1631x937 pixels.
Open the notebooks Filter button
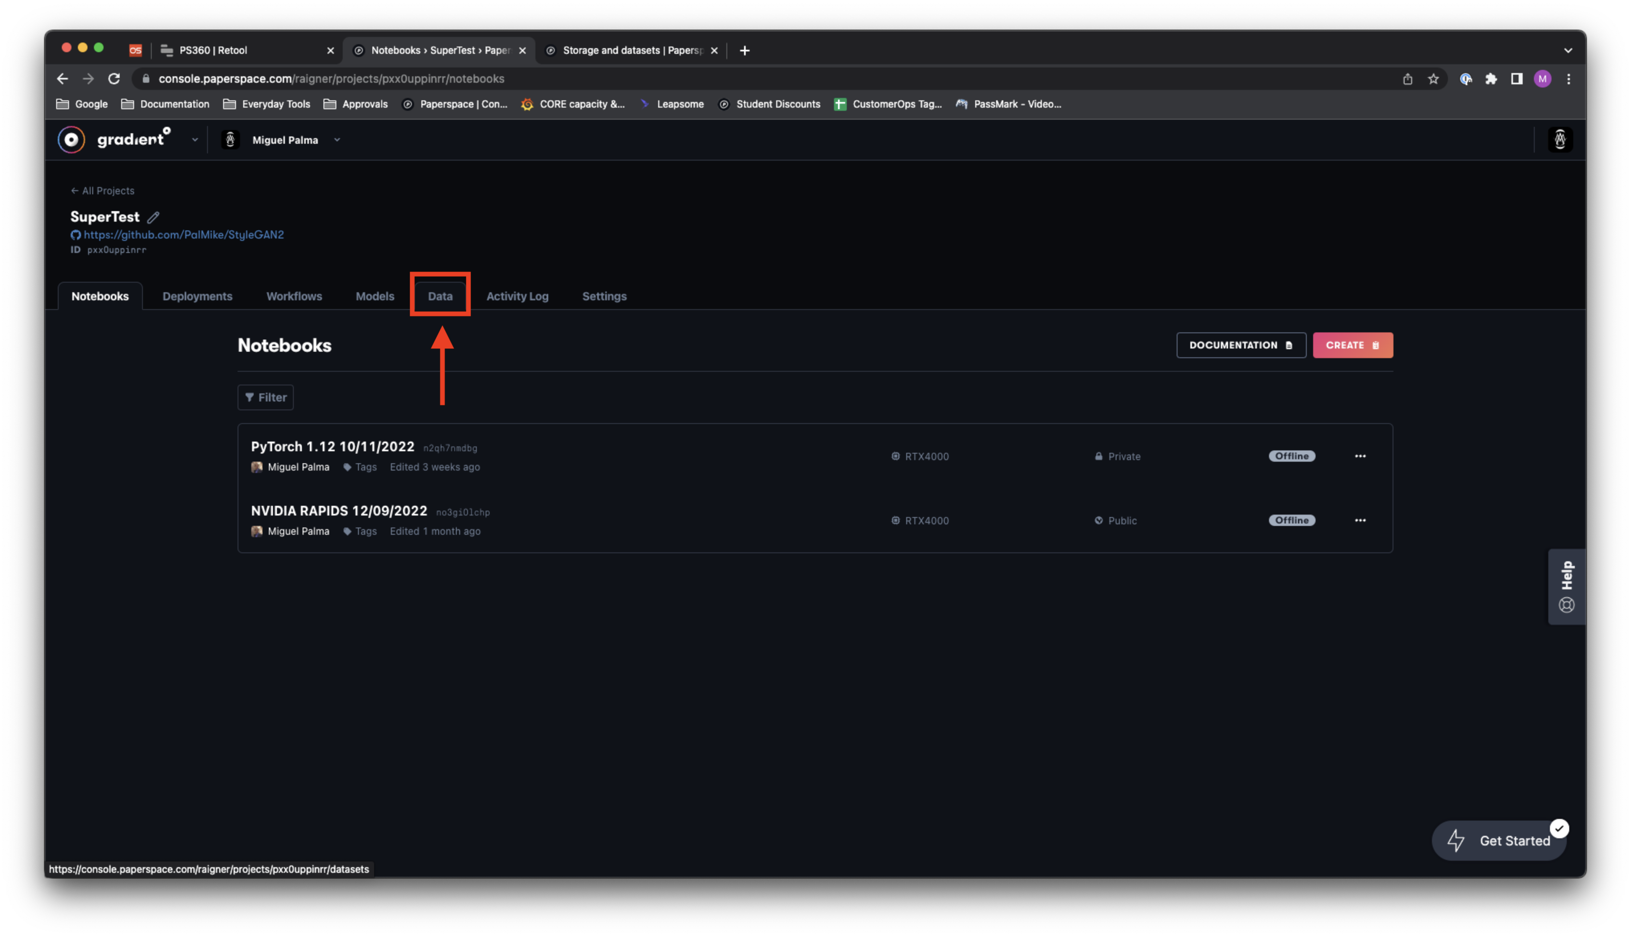tap(266, 398)
